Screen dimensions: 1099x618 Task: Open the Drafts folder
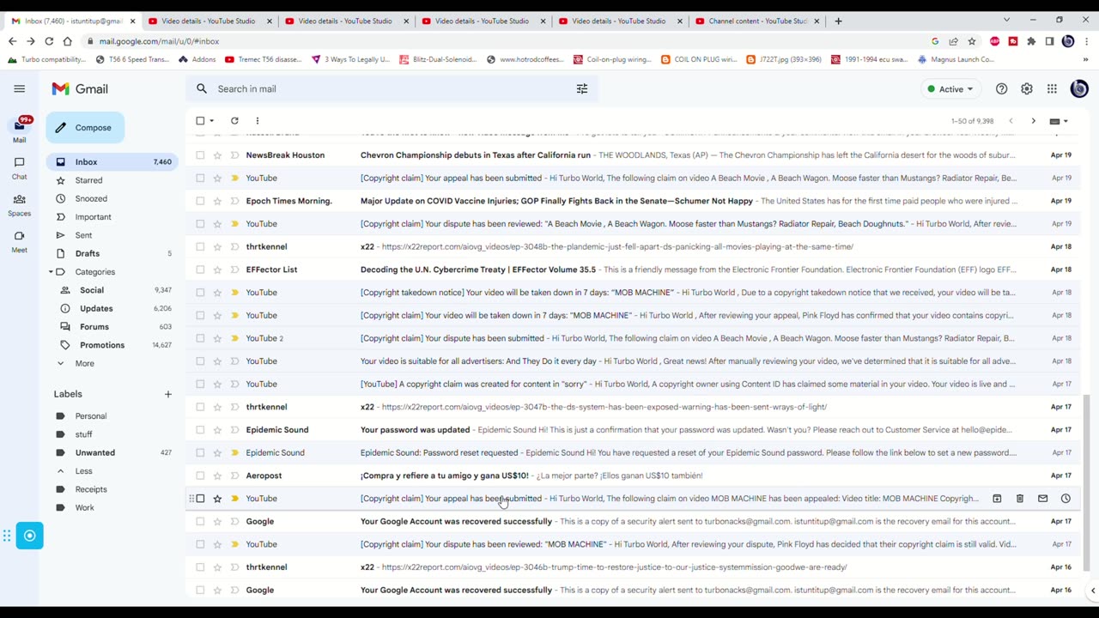(88, 253)
